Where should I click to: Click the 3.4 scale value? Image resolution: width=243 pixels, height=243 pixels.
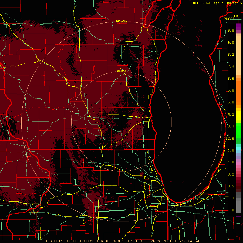231,126
